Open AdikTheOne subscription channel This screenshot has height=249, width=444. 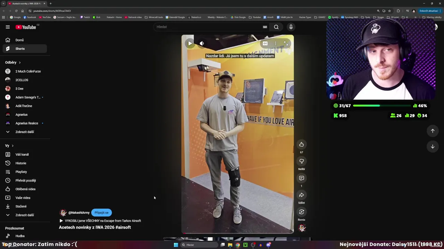tap(25, 106)
